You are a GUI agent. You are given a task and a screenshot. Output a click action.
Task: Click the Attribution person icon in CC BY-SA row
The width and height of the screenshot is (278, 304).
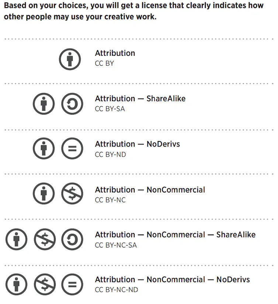(44, 104)
